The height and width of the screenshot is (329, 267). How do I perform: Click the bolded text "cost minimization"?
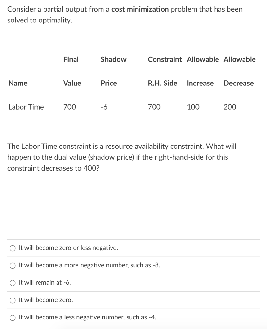point(139,9)
